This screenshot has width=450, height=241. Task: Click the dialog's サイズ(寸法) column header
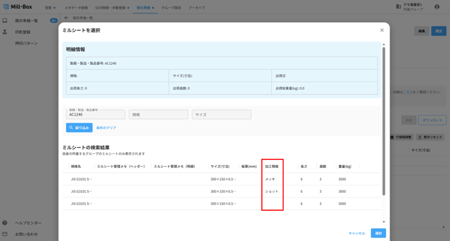pyautogui.click(x=220, y=167)
